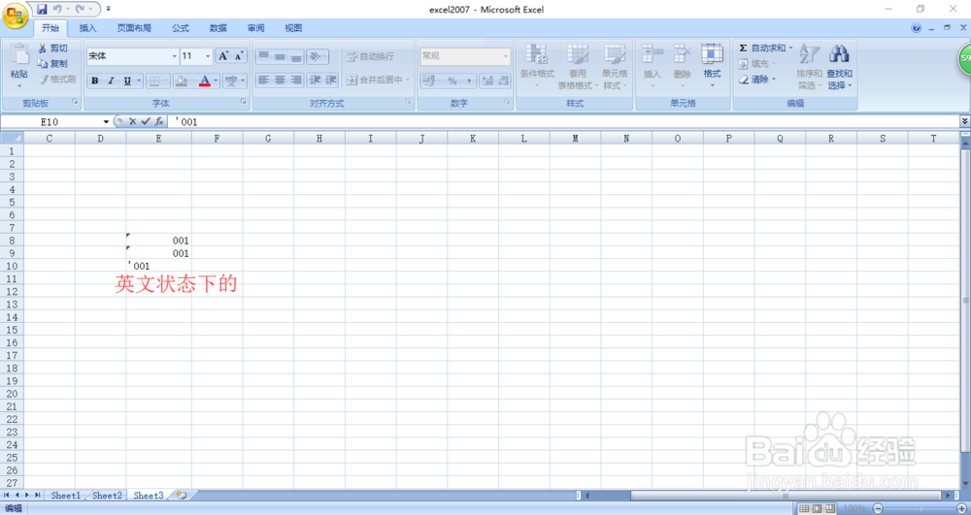Viewport: 971px width, 515px height.
Task: Decrease decimal places
Action: pyautogui.click(x=503, y=81)
